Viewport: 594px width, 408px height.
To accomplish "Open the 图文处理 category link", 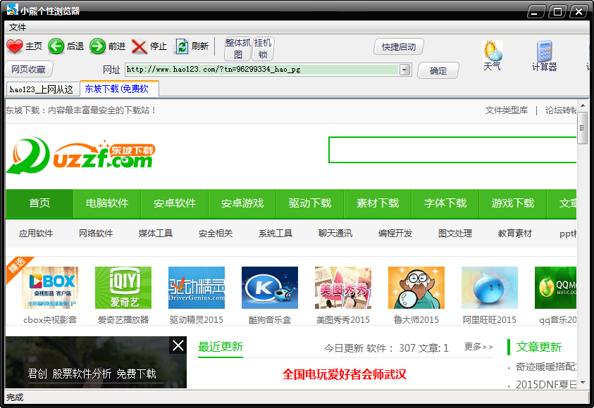I will [455, 234].
